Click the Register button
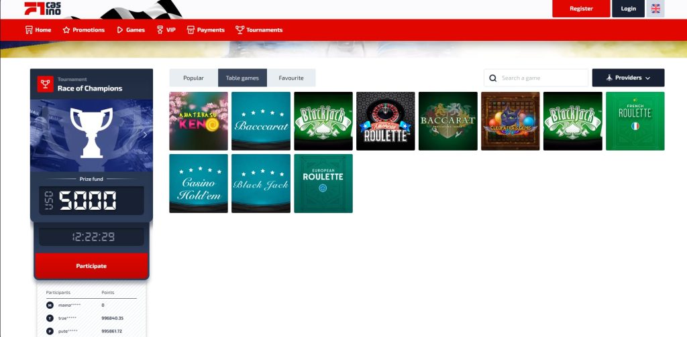 point(581,9)
